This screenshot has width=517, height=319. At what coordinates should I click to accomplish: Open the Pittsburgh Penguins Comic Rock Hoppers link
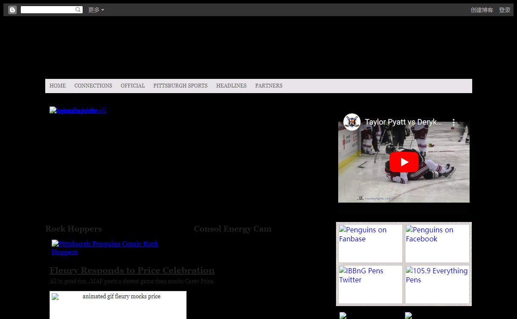(105, 248)
